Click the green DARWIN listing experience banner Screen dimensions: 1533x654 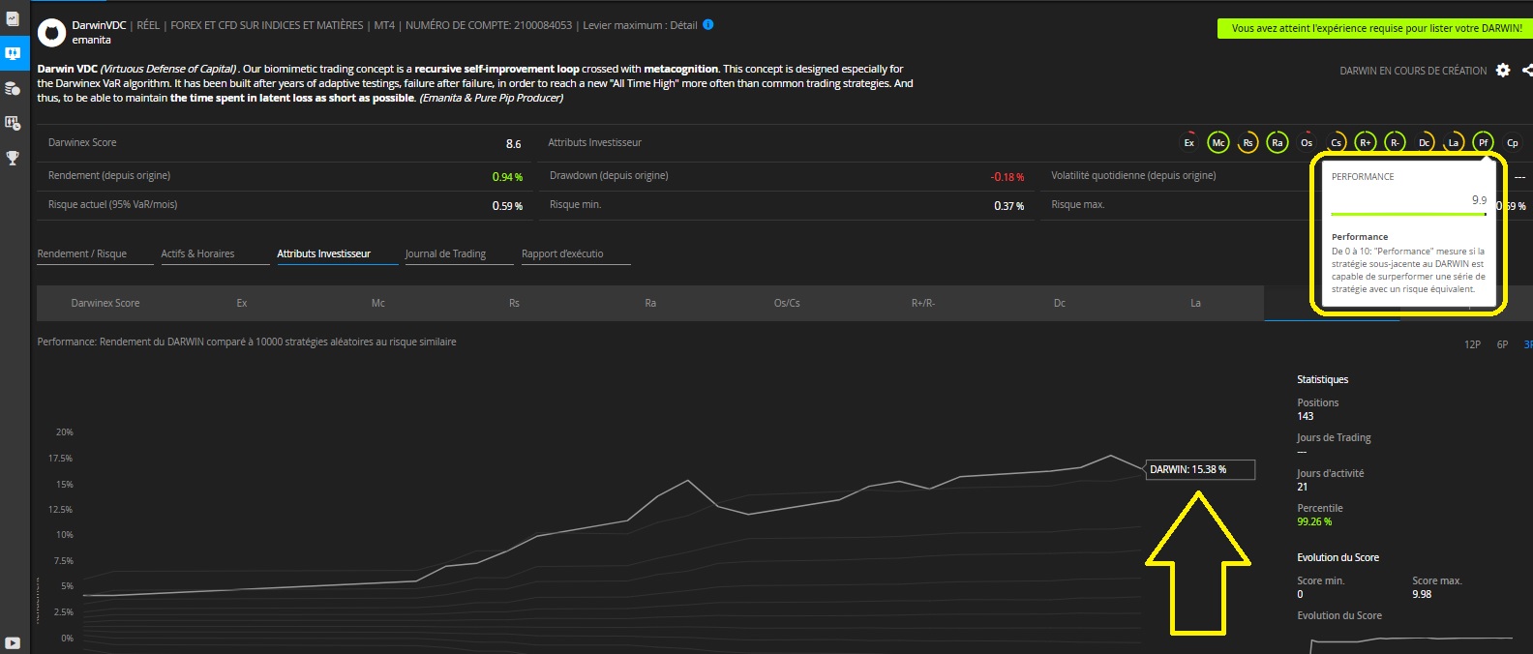click(x=1375, y=29)
